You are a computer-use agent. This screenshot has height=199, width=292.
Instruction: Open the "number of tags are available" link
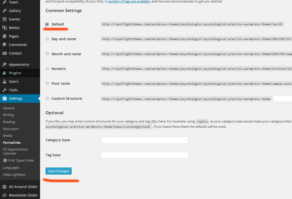tap(129, 1)
